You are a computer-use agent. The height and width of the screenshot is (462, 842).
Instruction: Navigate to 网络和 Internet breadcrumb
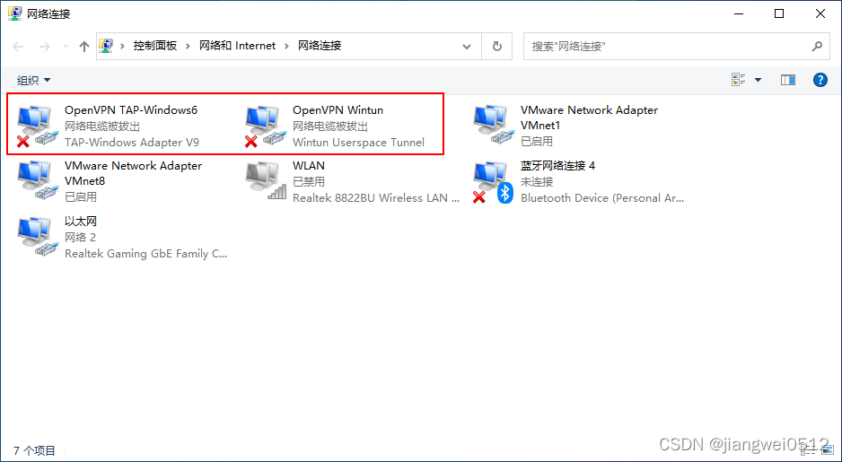click(x=237, y=46)
